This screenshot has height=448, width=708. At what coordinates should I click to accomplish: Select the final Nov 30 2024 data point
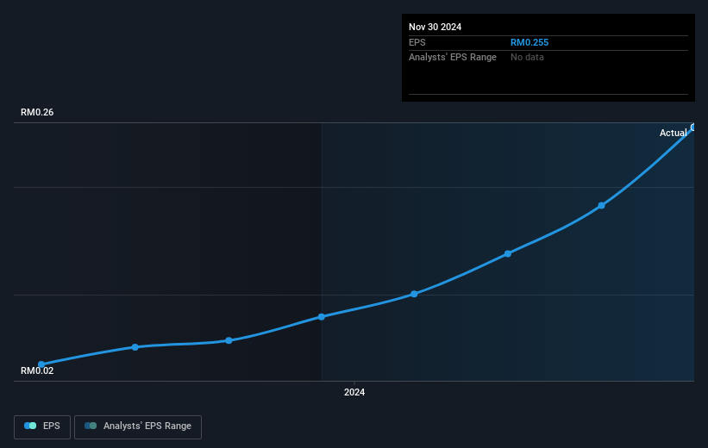coord(693,128)
